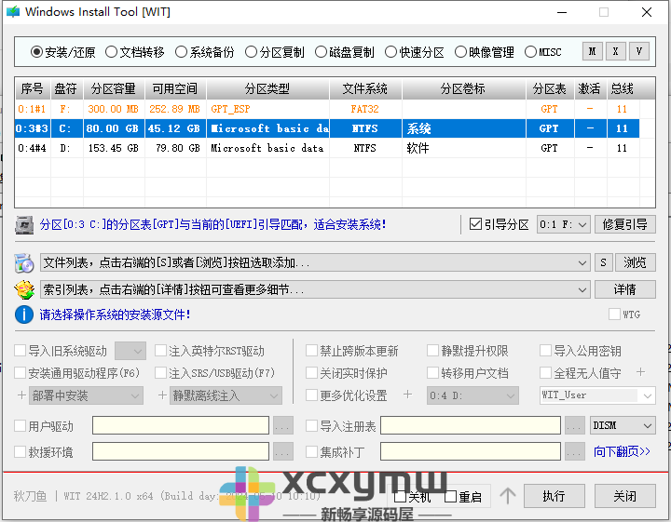Open the WIT_User username dropdown
The width and height of the screenshot is (671, 522).
pyautogui.click(x=597, y=395)
